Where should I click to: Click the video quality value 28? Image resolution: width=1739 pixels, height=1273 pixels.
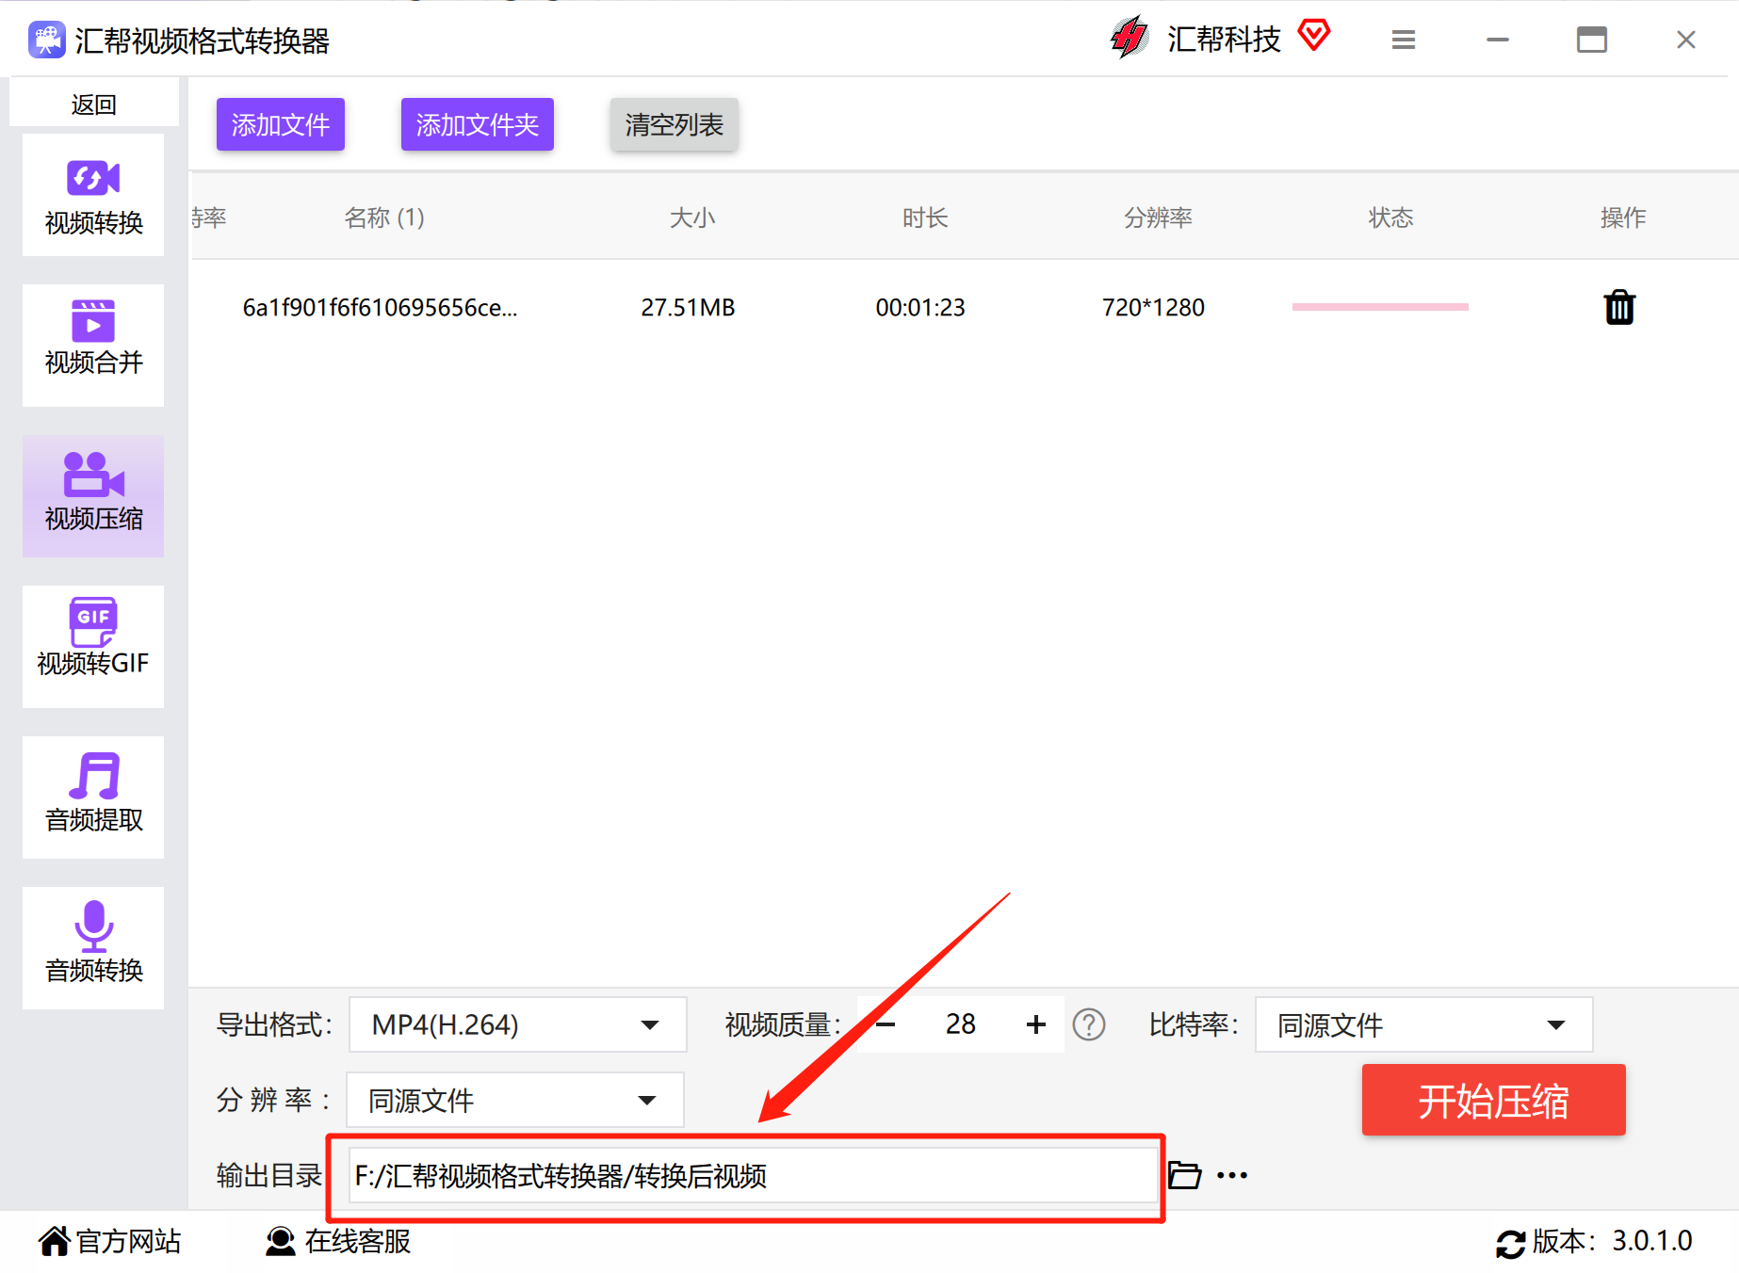(961, 1024)
